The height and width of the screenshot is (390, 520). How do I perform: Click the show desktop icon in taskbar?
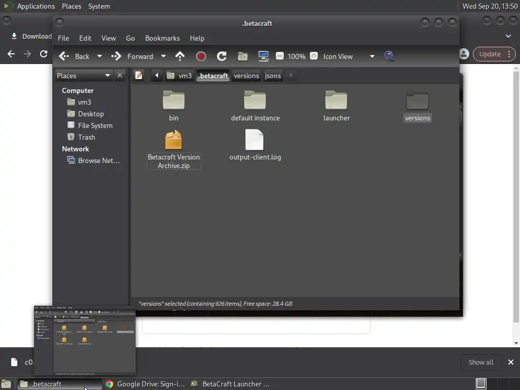pos(6,384)
